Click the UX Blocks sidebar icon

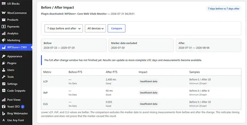[4, 4]
